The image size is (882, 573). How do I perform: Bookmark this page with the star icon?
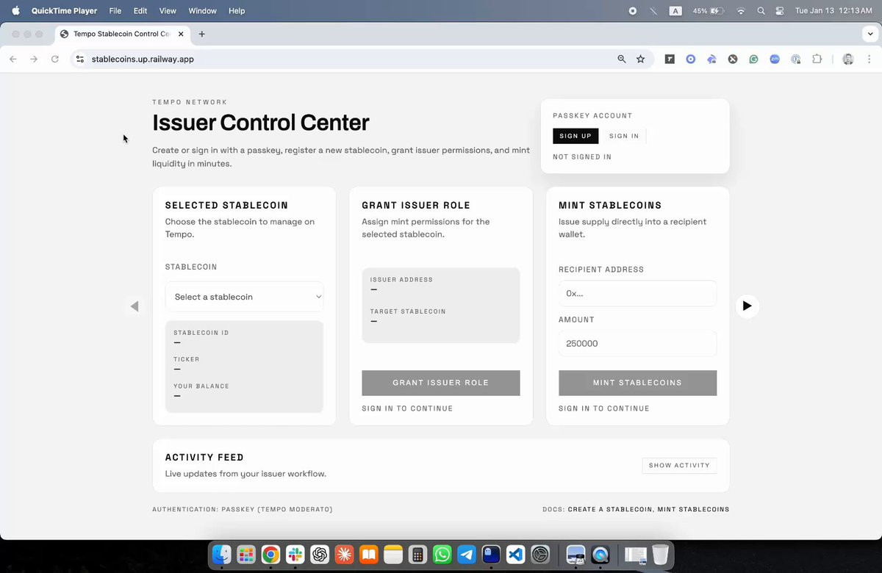click(x=640, y=59)
